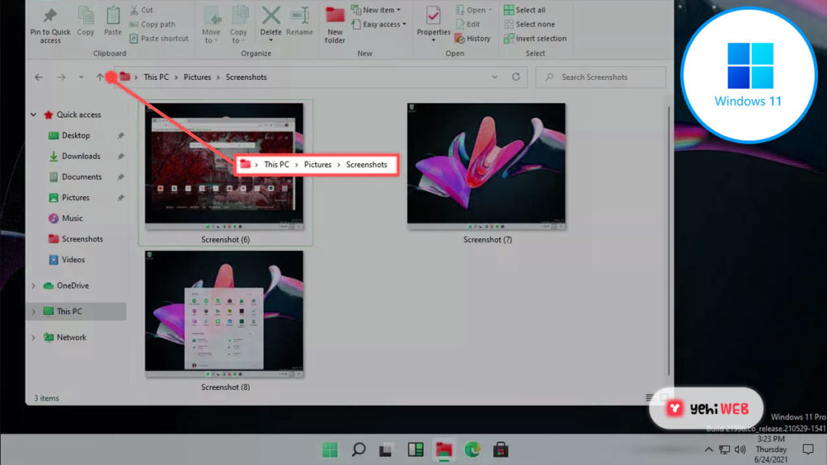Image resolution: width=827 pixels, height=465 pixels.
Task: Open the New item dropdown
Action: (381, 10)
